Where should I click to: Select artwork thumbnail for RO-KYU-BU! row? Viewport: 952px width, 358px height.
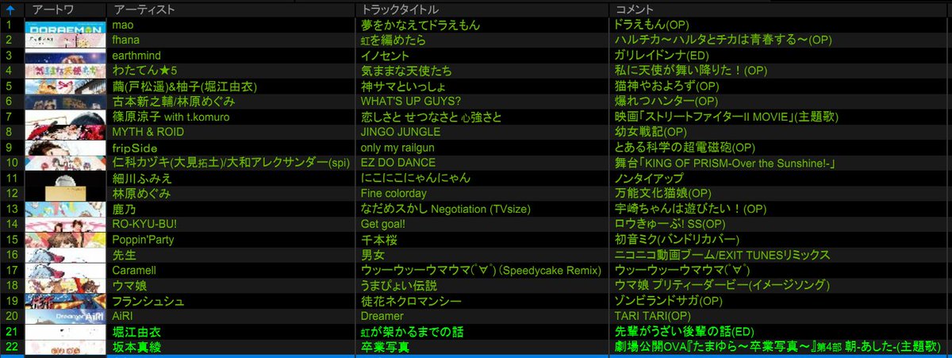click(67, 225)
